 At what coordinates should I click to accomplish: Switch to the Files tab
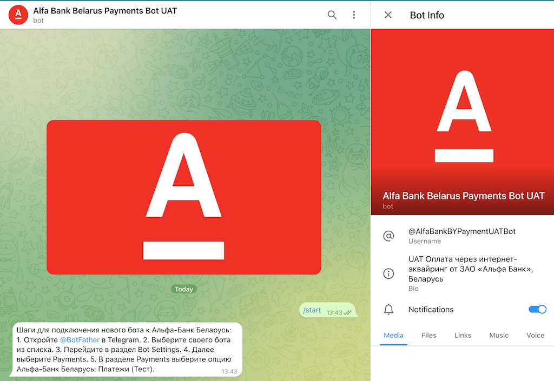[428, 335]
